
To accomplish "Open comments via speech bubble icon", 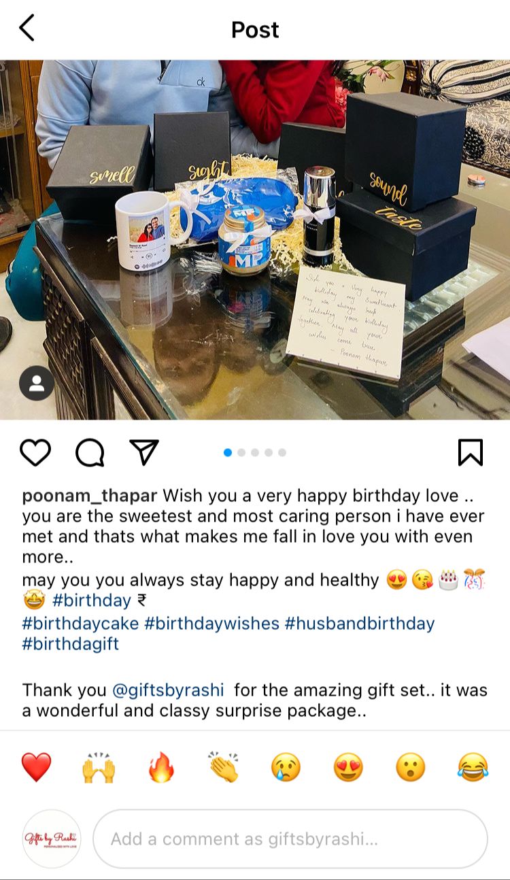I will coord(90,452).
